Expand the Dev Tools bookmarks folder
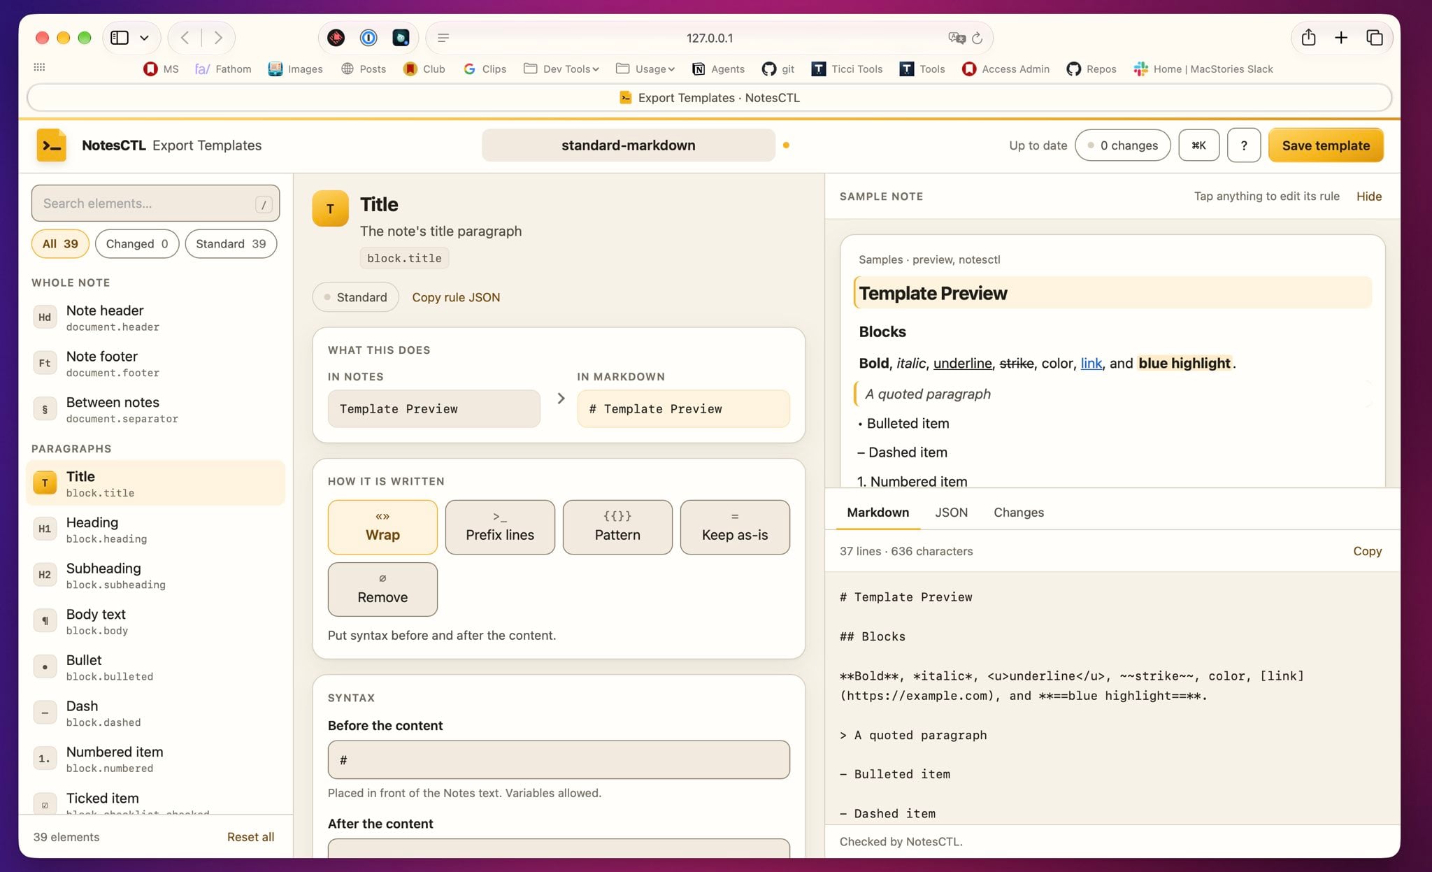This screenshot has width=1432, height=872. 561,69
